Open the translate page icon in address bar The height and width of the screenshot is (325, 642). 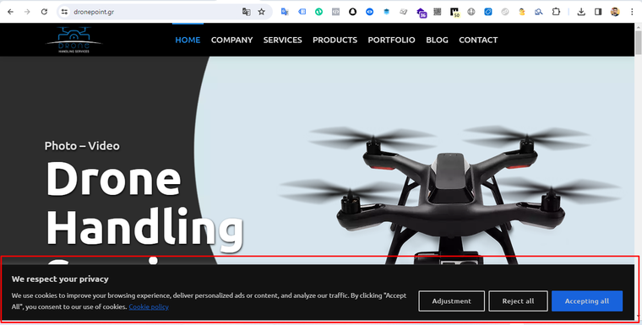point(246,12)
